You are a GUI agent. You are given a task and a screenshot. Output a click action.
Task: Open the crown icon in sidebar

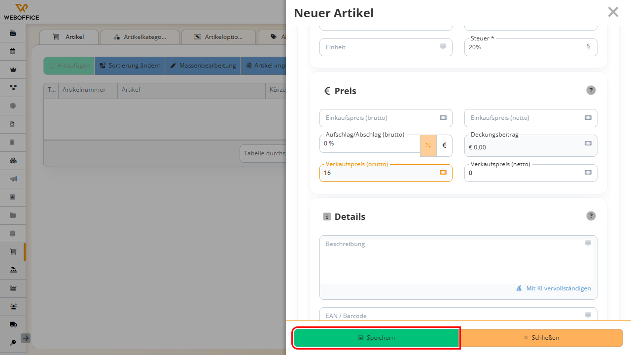(x=13, y=70)
